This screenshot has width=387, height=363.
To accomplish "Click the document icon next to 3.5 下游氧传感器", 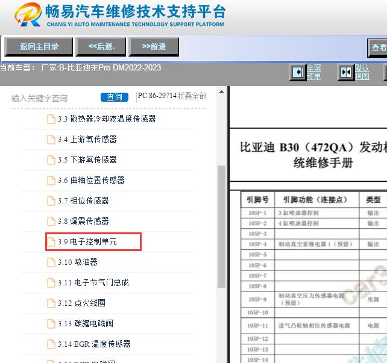I will pos(51,160).
